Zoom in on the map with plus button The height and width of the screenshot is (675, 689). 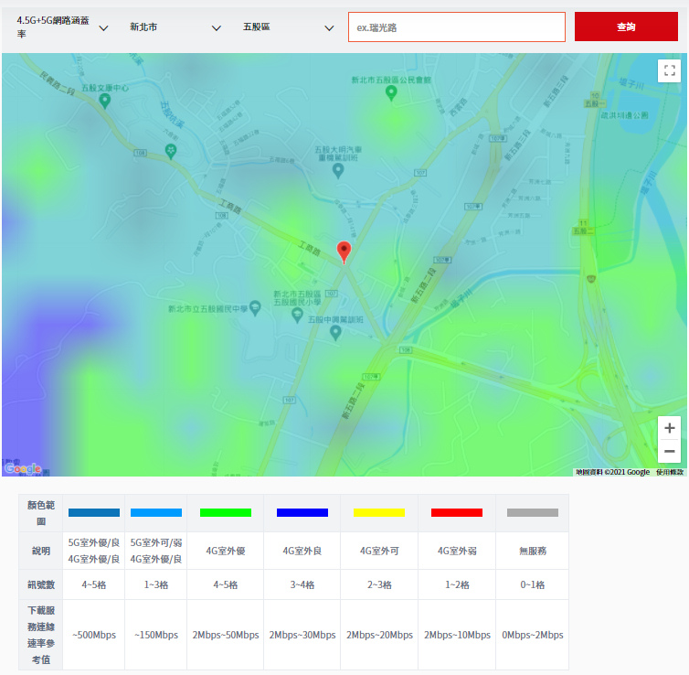[669, 428]
